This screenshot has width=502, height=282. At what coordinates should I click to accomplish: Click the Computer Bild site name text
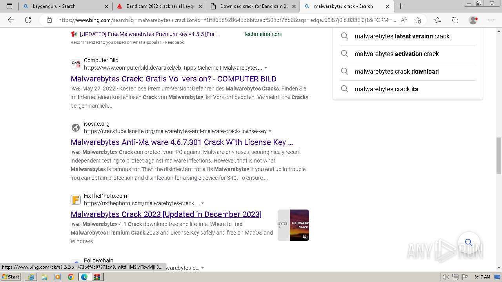coord(101,60)
